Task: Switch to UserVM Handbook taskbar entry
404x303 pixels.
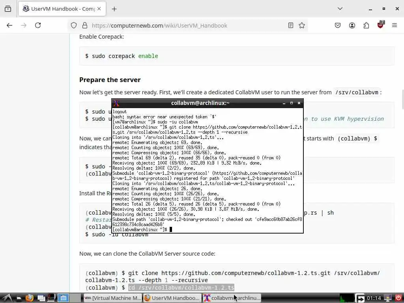Action: (x=172, y=298)
